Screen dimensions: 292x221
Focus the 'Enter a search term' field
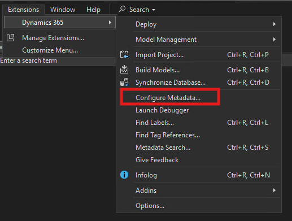(x=58, y=60)
